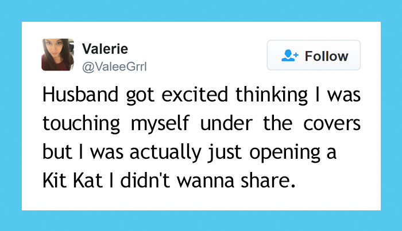Click the word 'Husband' in the tweet
Image resolution: width=402 pixels, height=231 pixels.
pyautogui.click(x=78, y=96)
